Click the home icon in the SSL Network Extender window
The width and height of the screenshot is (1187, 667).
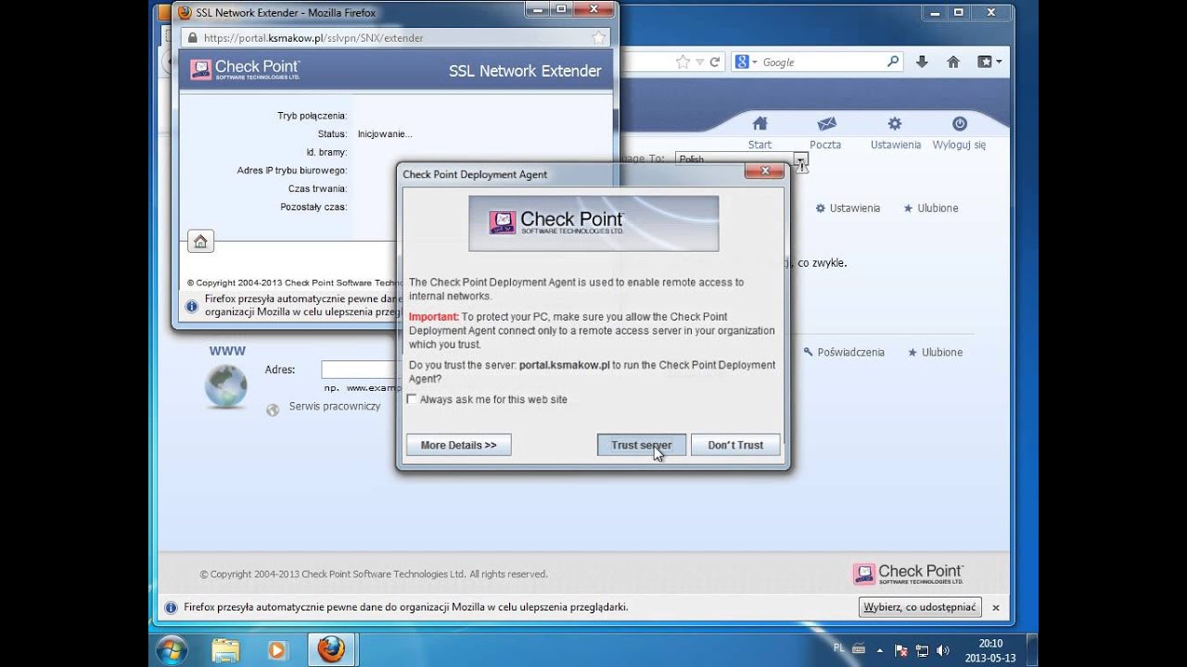point(200,241)
